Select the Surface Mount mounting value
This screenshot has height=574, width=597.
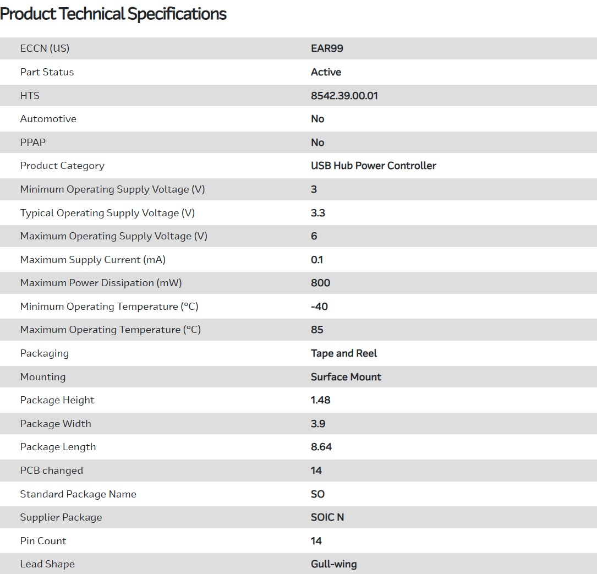pyautogui.click(x=346, y=377)
